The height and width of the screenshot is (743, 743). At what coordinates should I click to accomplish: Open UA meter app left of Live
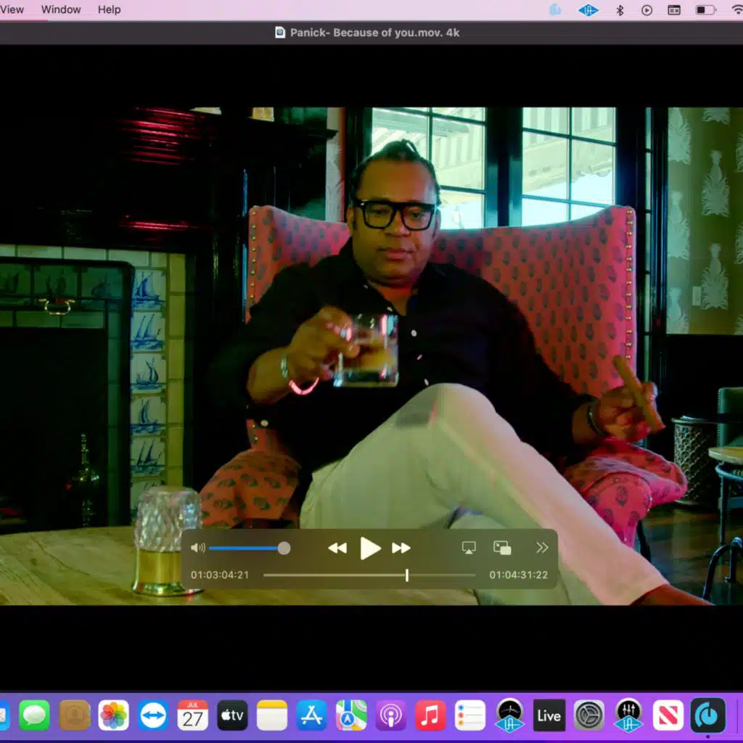point(509,715)
